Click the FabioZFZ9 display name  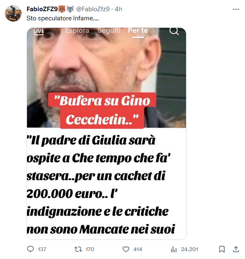pos(42,9)
